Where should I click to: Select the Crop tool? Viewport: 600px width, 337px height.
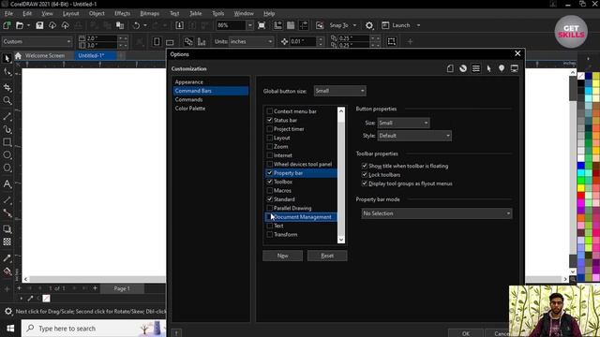coord(7,87)
